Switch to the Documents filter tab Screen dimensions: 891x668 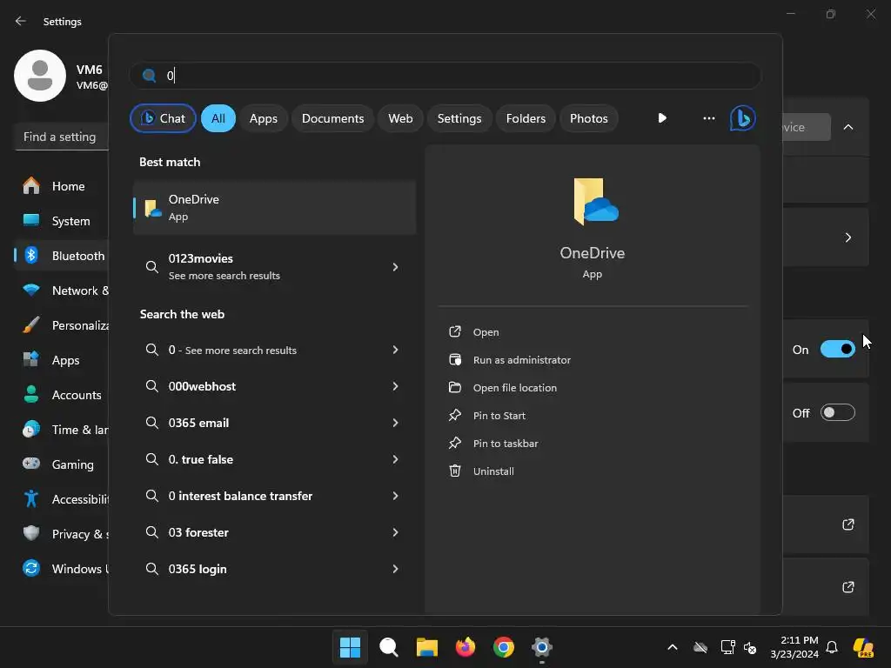pyautogui.click(x=333, y=118)
